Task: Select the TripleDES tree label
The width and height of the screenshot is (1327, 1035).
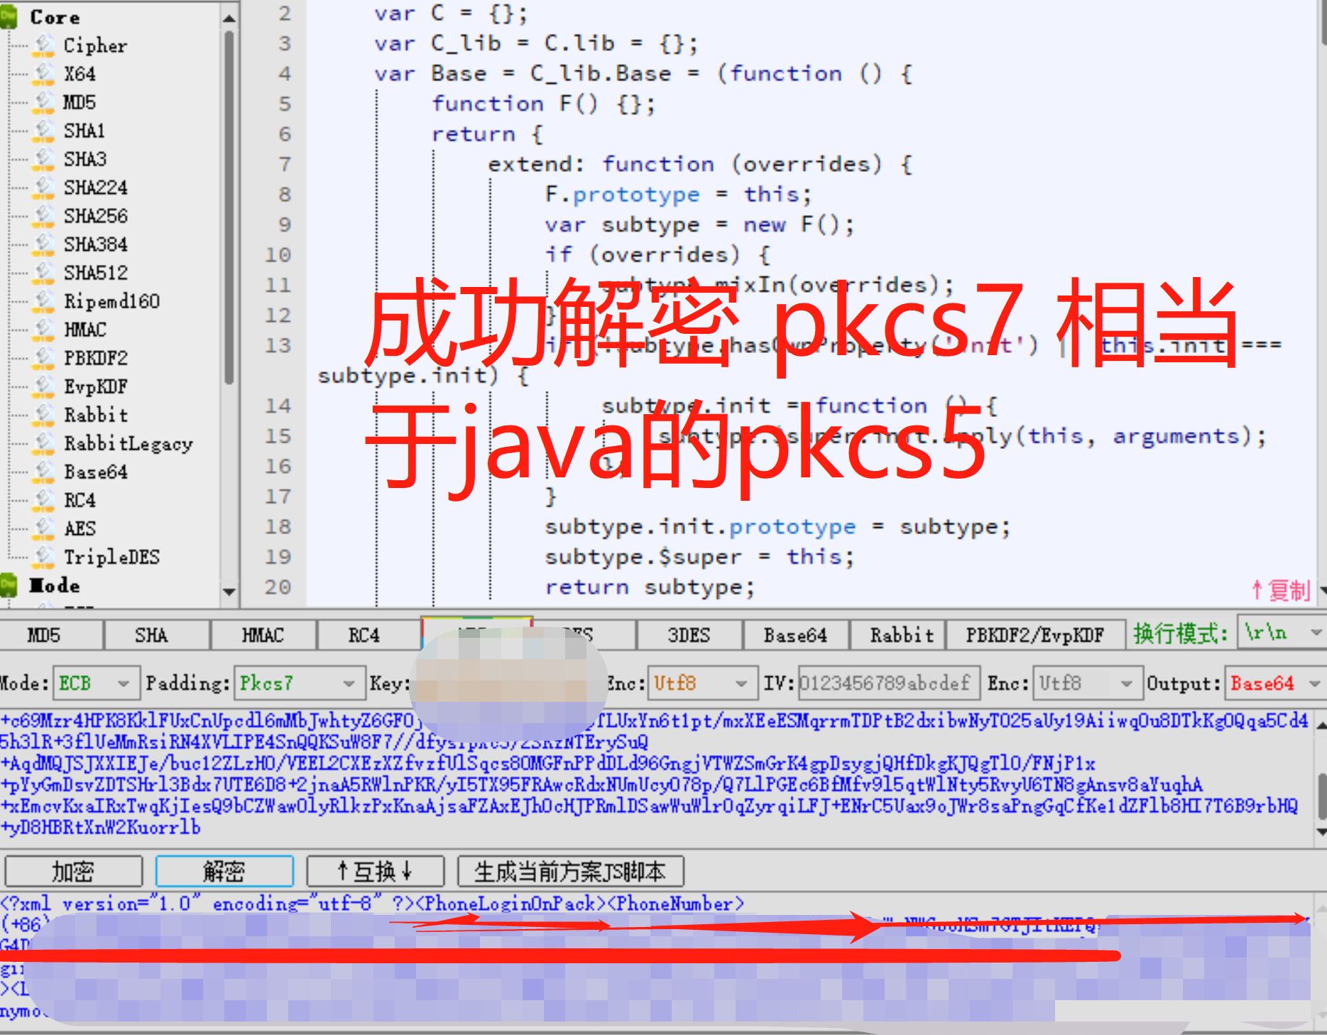Action: coord(112,557)
